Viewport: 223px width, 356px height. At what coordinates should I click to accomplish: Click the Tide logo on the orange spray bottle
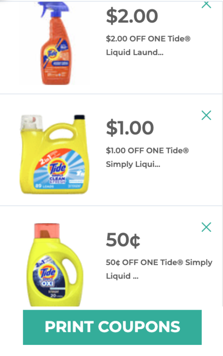[x=52, y=55]
